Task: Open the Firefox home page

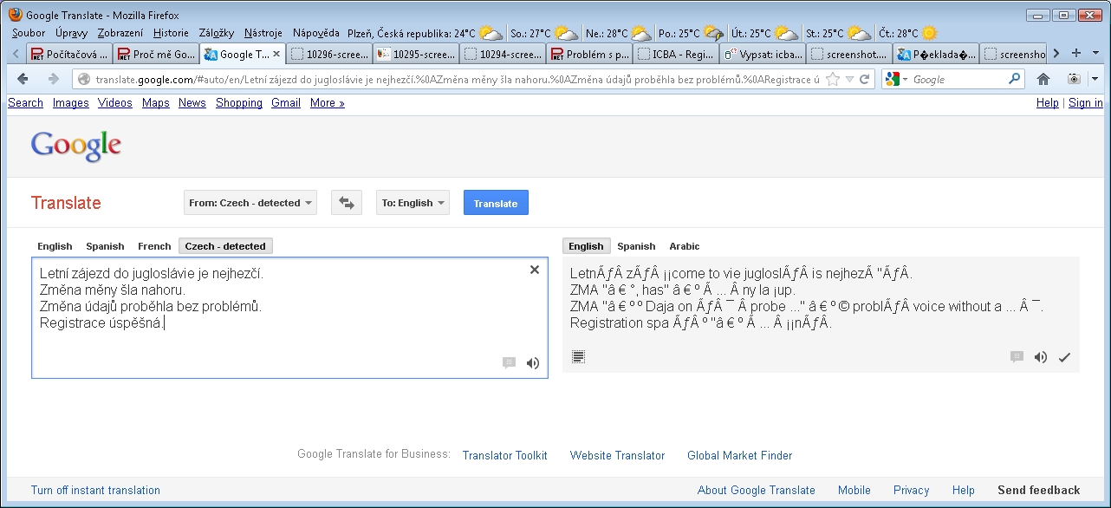Action: [x=1043, y=79]
